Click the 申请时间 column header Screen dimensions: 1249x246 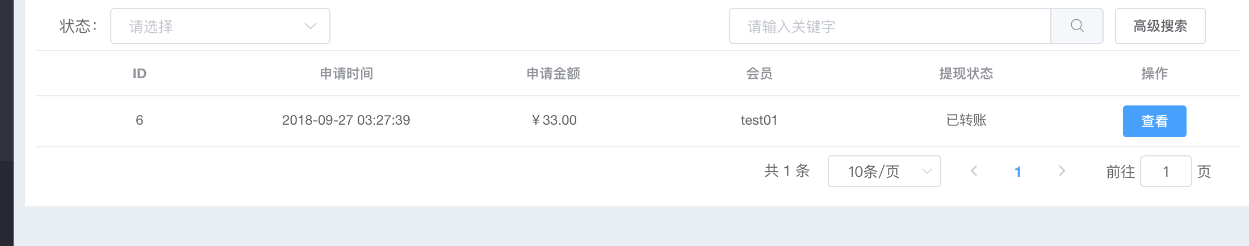(x=346, y=74)
